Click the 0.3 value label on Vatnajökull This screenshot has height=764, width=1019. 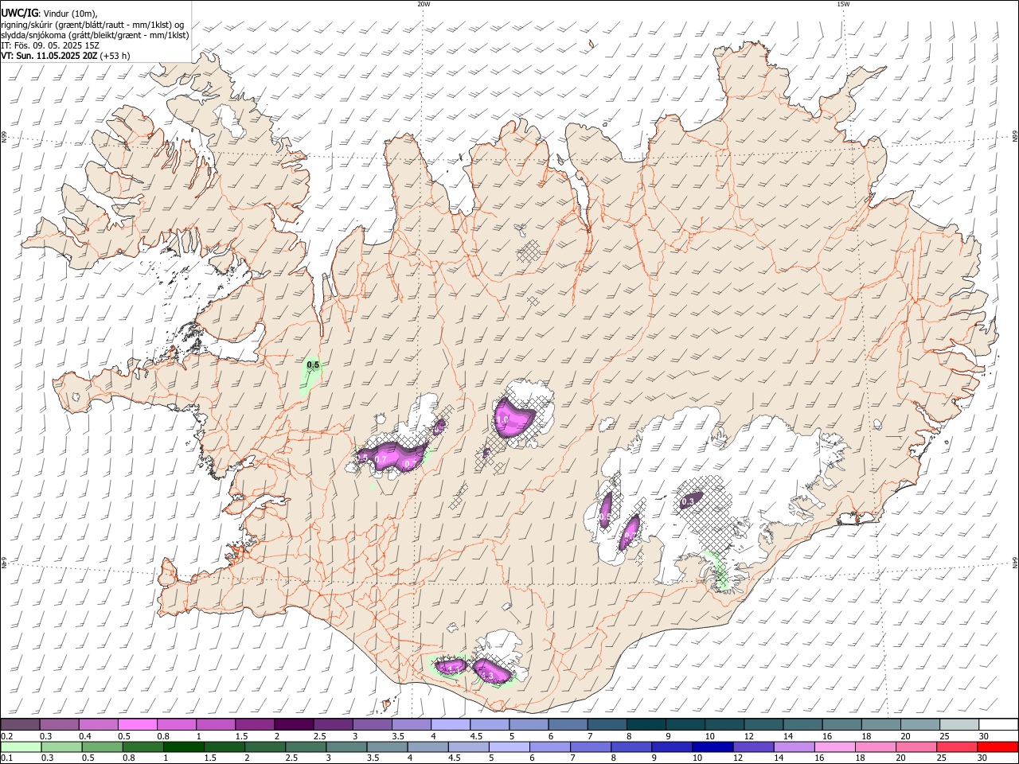[x=689, y=501]
